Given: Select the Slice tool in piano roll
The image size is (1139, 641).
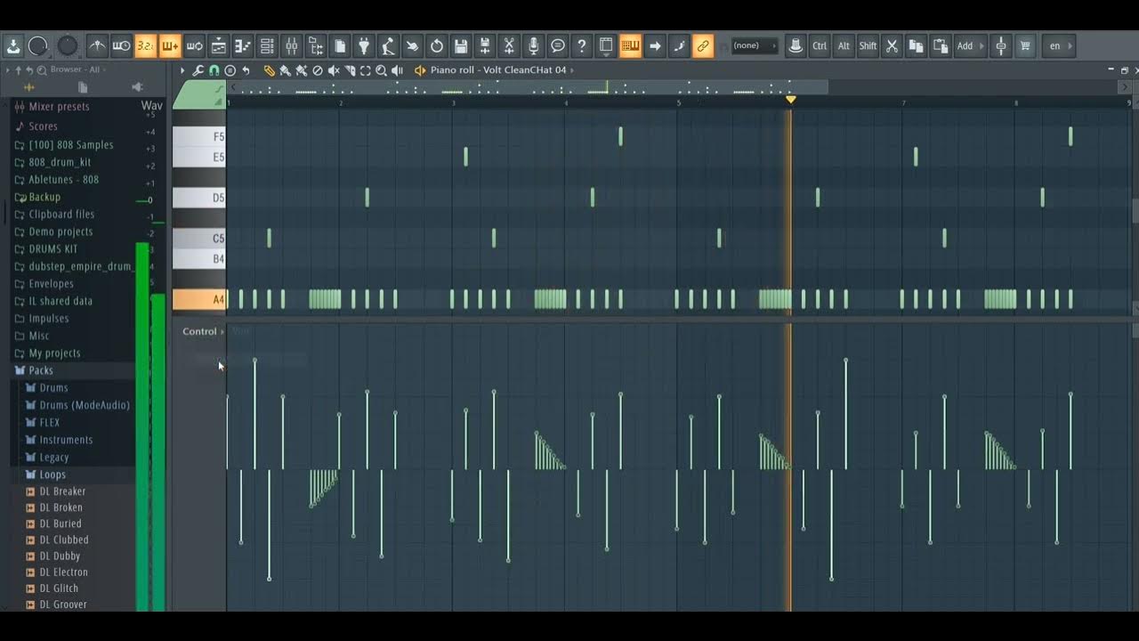Looking at the screenshot, I should (350, 70).
